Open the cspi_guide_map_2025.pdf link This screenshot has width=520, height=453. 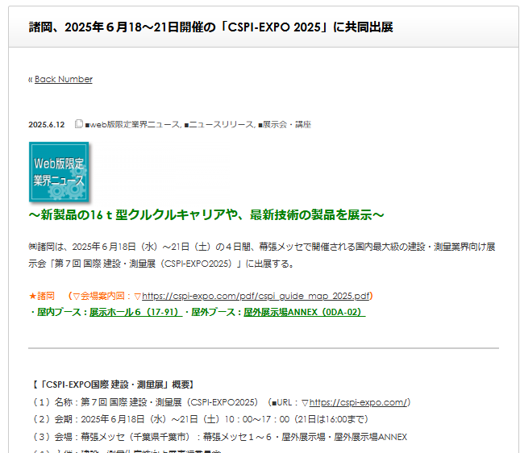(256, 296)
